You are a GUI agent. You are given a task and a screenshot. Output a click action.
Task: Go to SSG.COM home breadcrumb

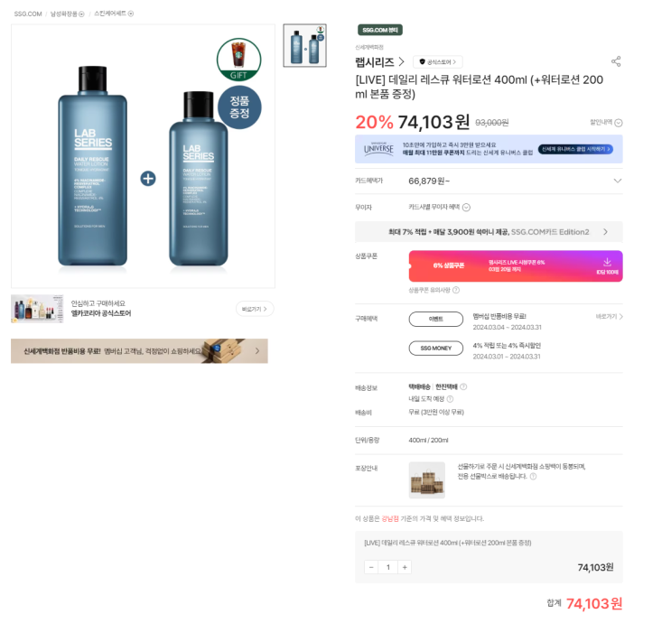27,14
